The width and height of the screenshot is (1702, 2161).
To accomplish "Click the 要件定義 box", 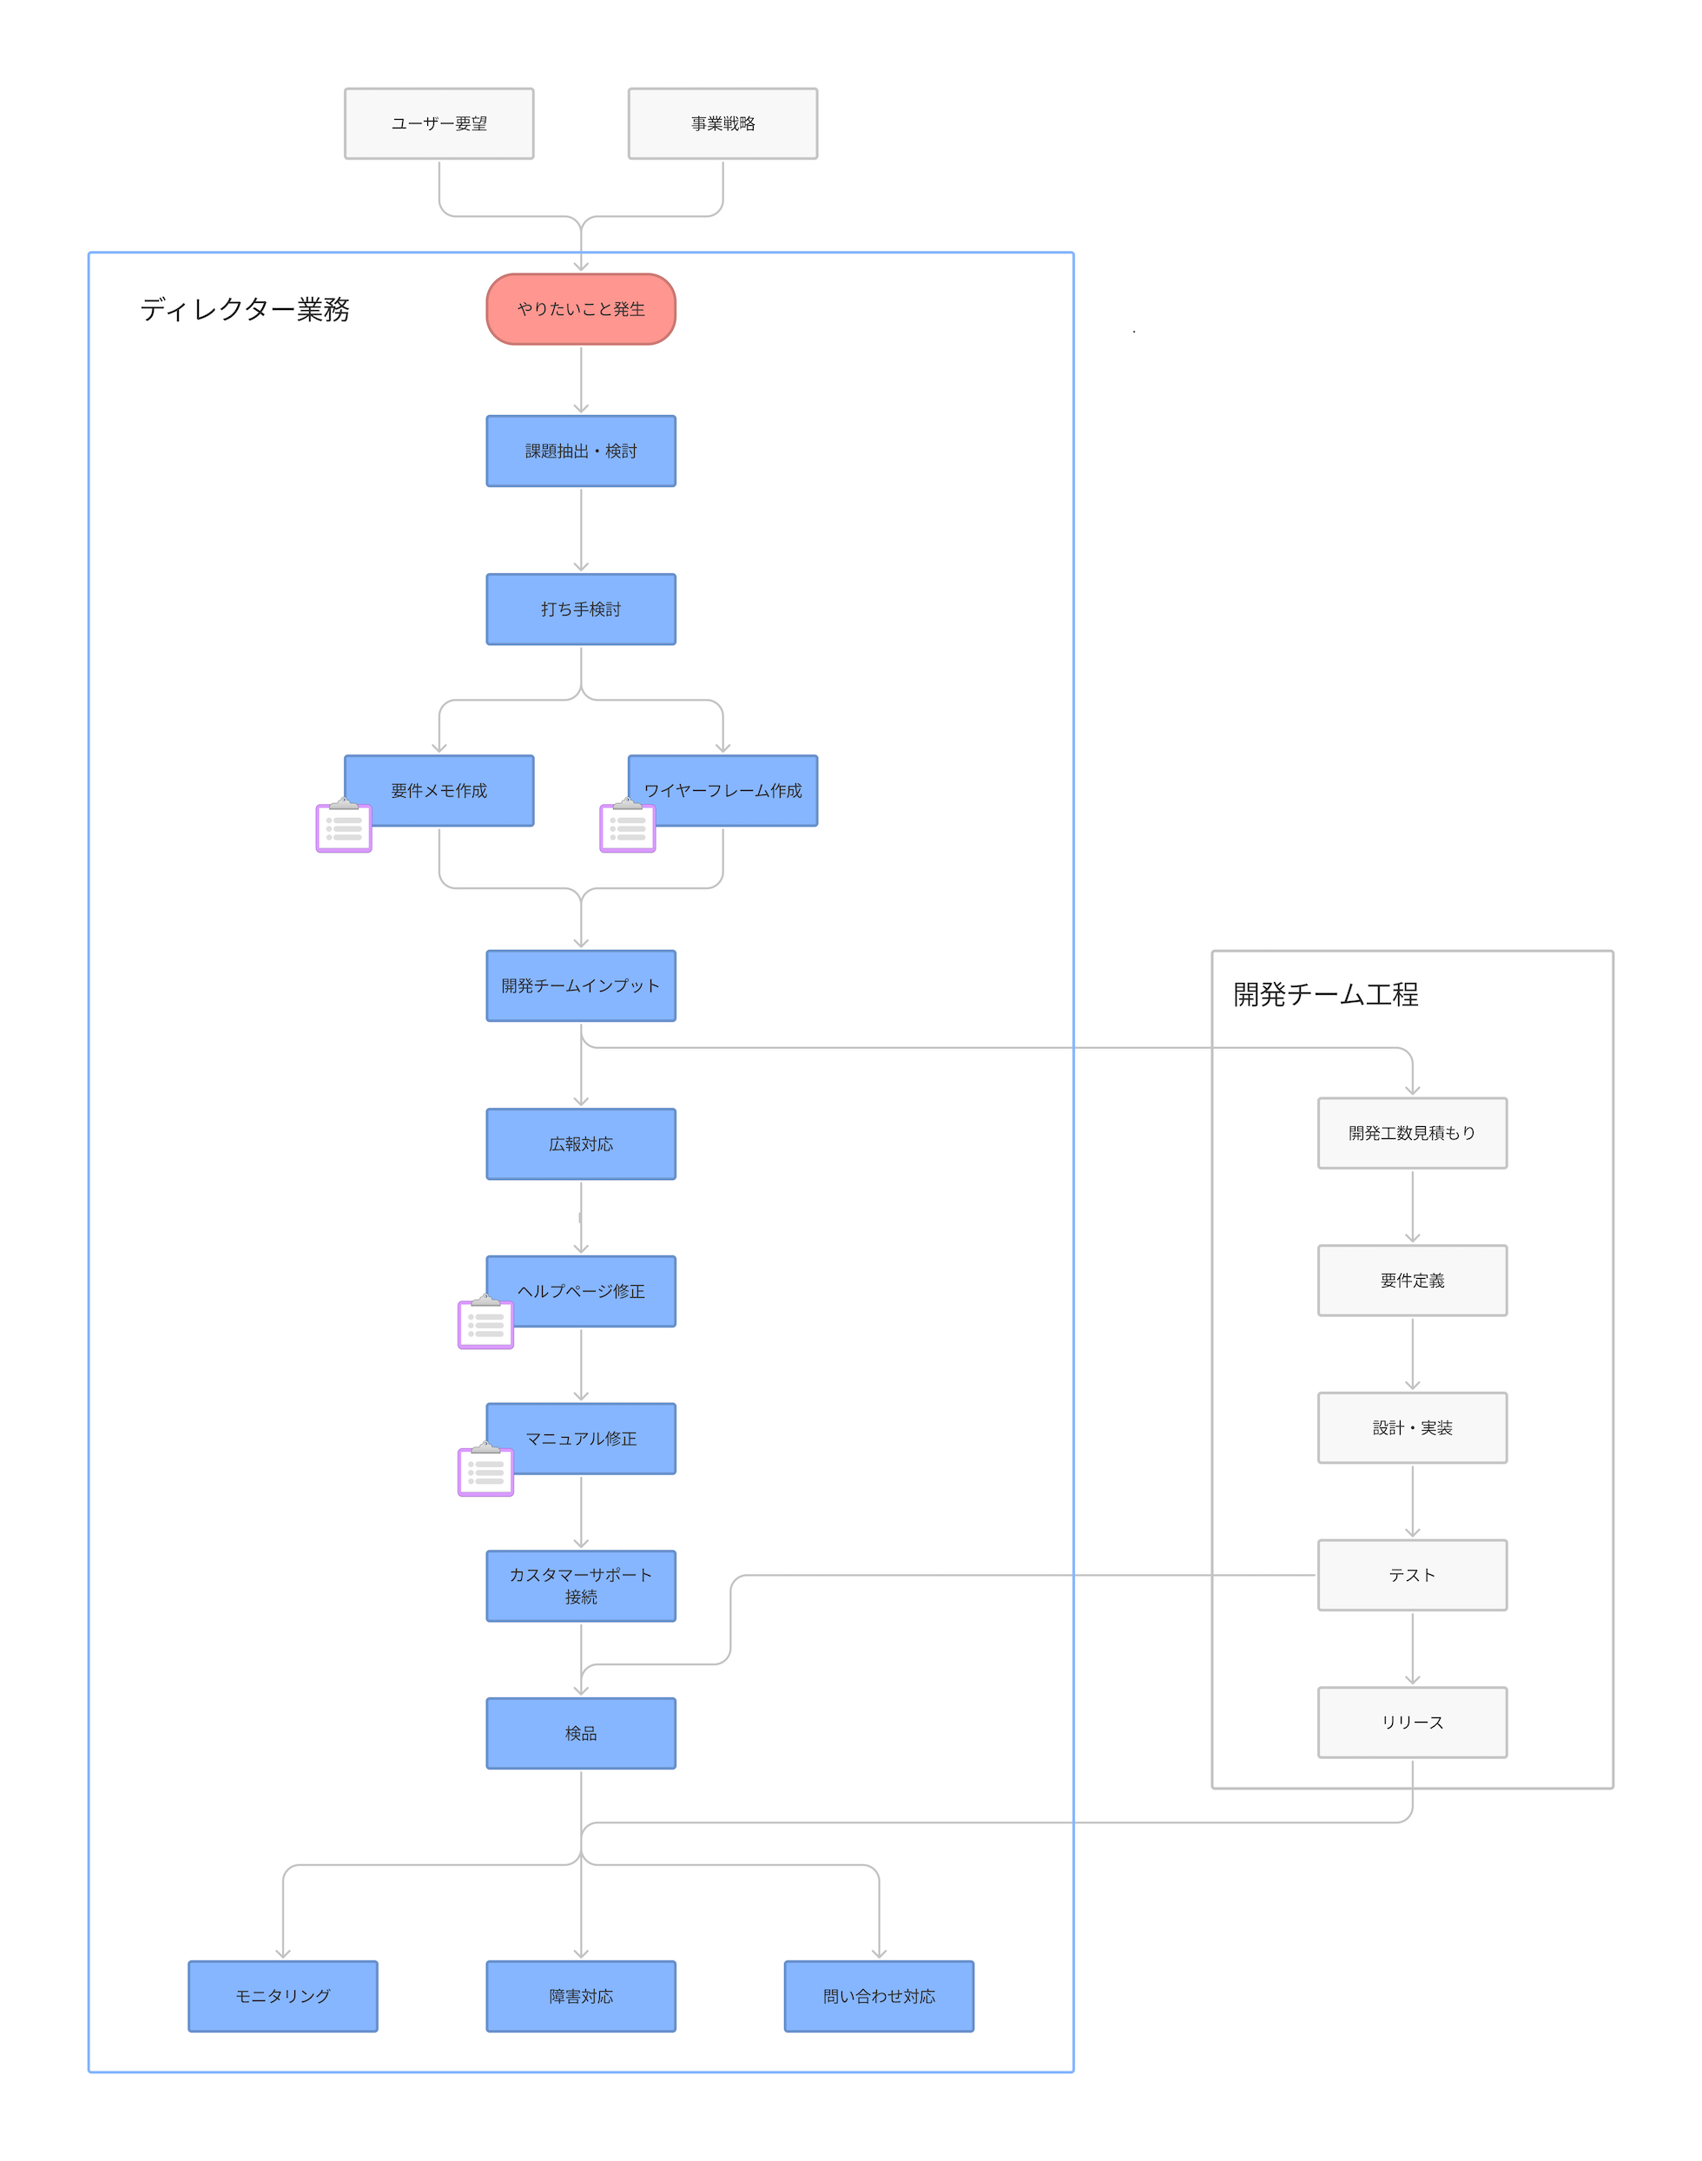I will point(1413,1281).
